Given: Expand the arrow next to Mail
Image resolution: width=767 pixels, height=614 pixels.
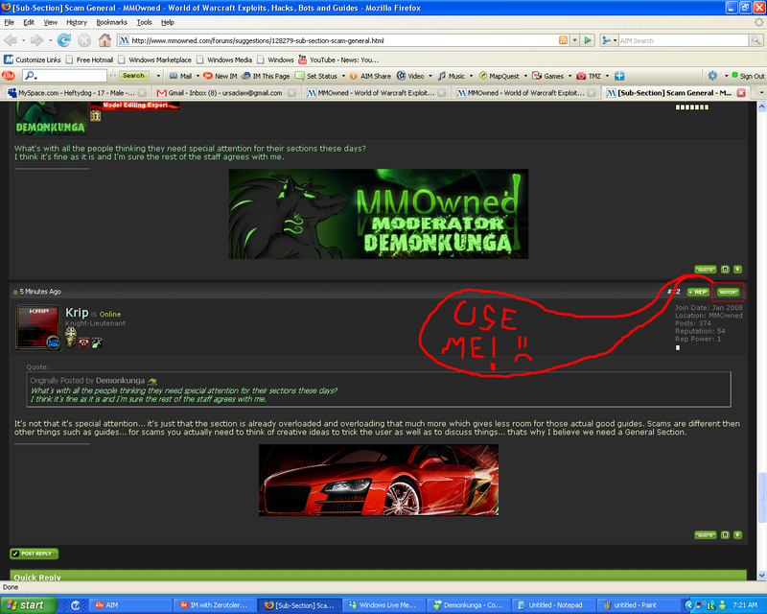Looking at the screenshot, I should (198, 76).
